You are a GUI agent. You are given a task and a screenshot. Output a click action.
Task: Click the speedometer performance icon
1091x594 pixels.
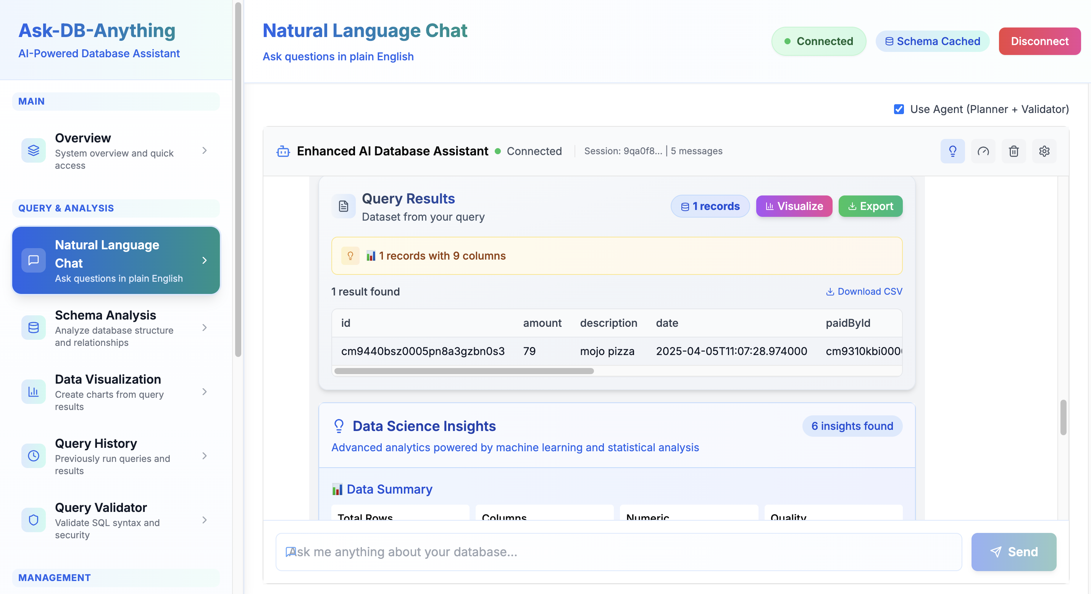983,151
